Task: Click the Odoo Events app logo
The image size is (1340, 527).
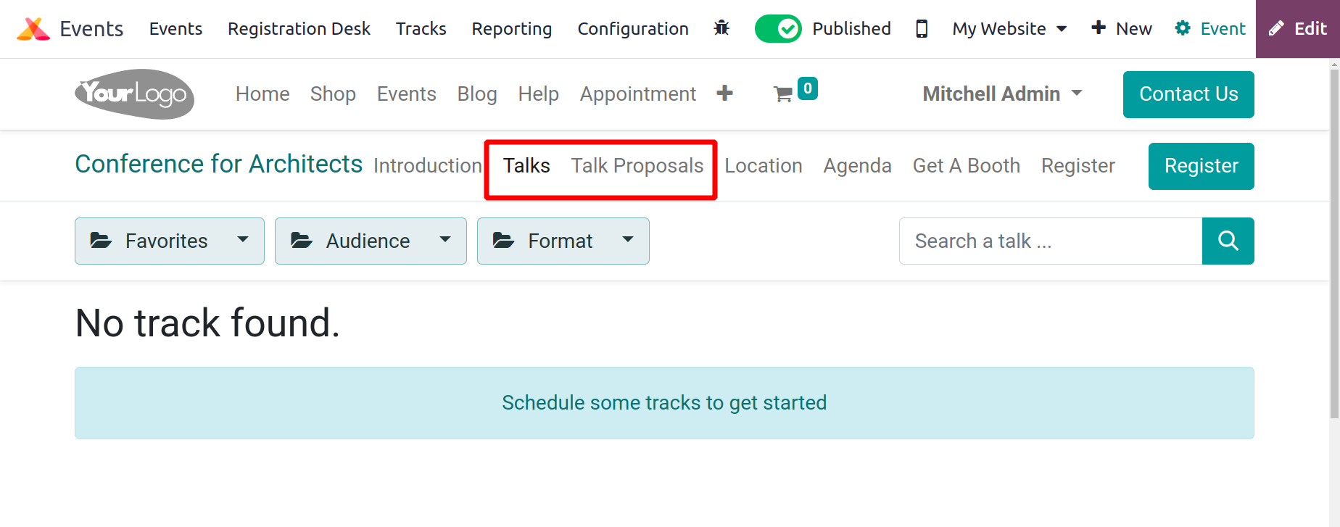Action: [33, 29]
